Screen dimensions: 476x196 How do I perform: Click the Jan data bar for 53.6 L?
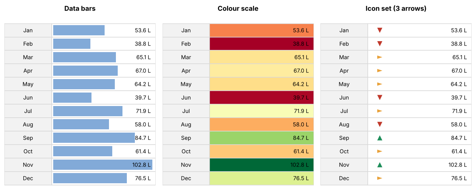click(x=79, y=30)
